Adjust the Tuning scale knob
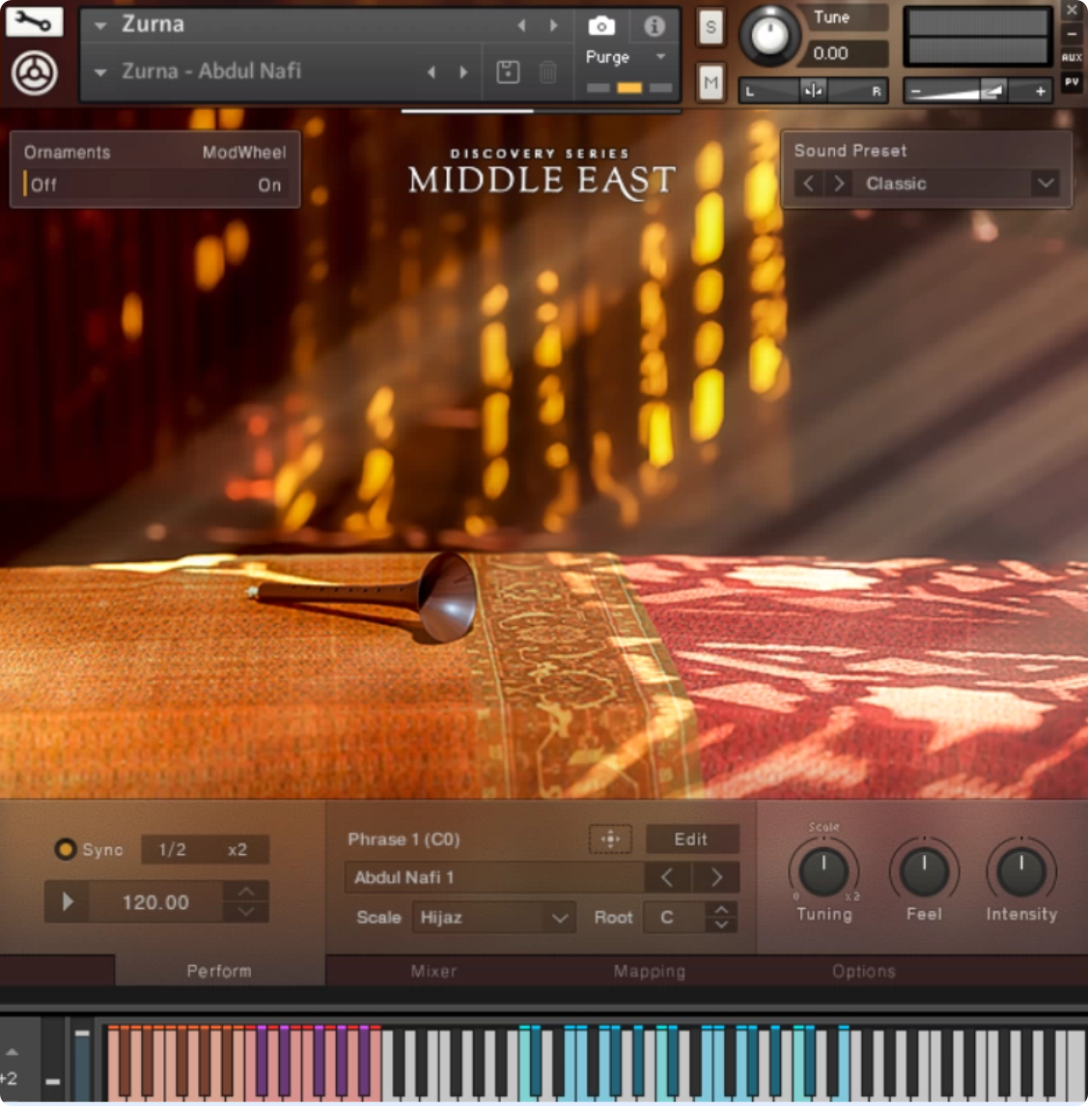Screen dimensions: 1088x1106 click(x=823, y=871)
